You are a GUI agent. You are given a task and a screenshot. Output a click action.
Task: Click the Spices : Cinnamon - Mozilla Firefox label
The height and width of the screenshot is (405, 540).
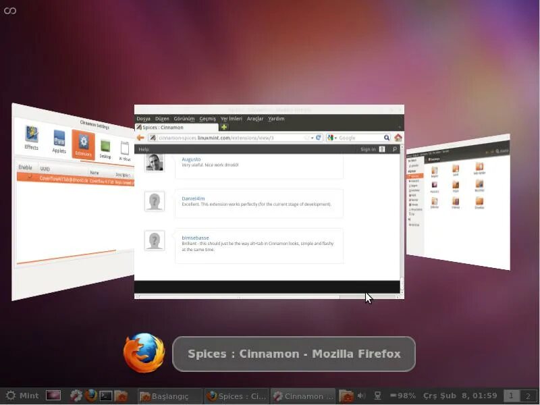(x=294, y=354)
